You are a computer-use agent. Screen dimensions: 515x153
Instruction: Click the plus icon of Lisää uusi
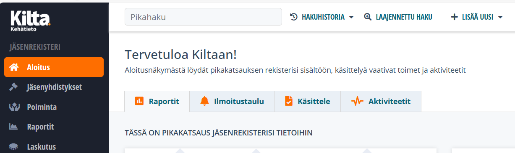(454, 17)
